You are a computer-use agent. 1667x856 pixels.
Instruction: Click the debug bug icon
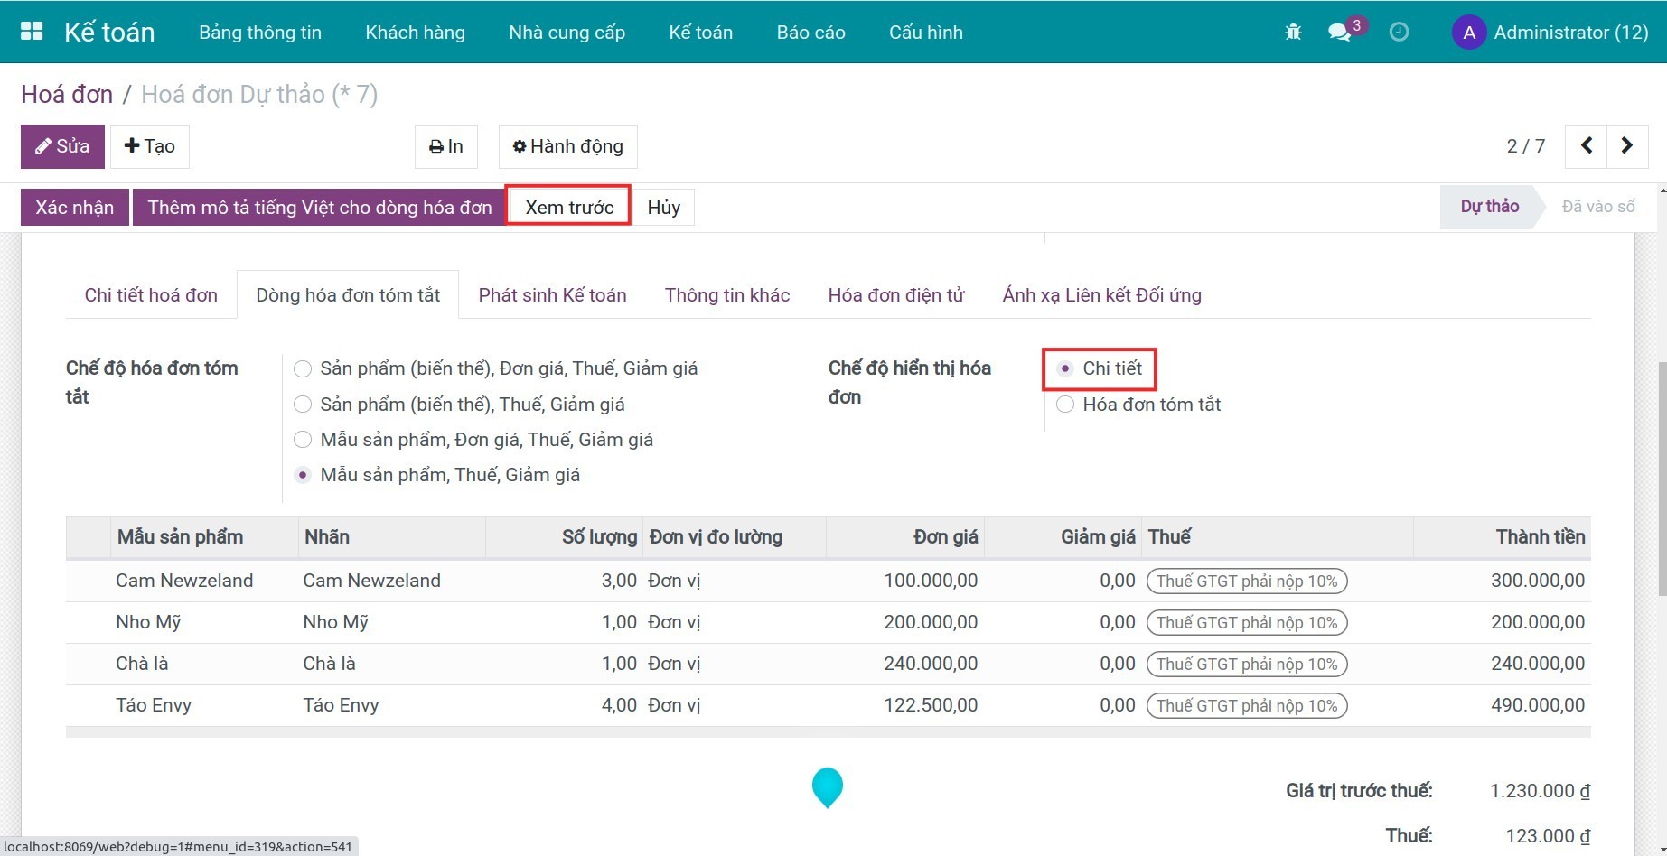(x=1293, y=33)
